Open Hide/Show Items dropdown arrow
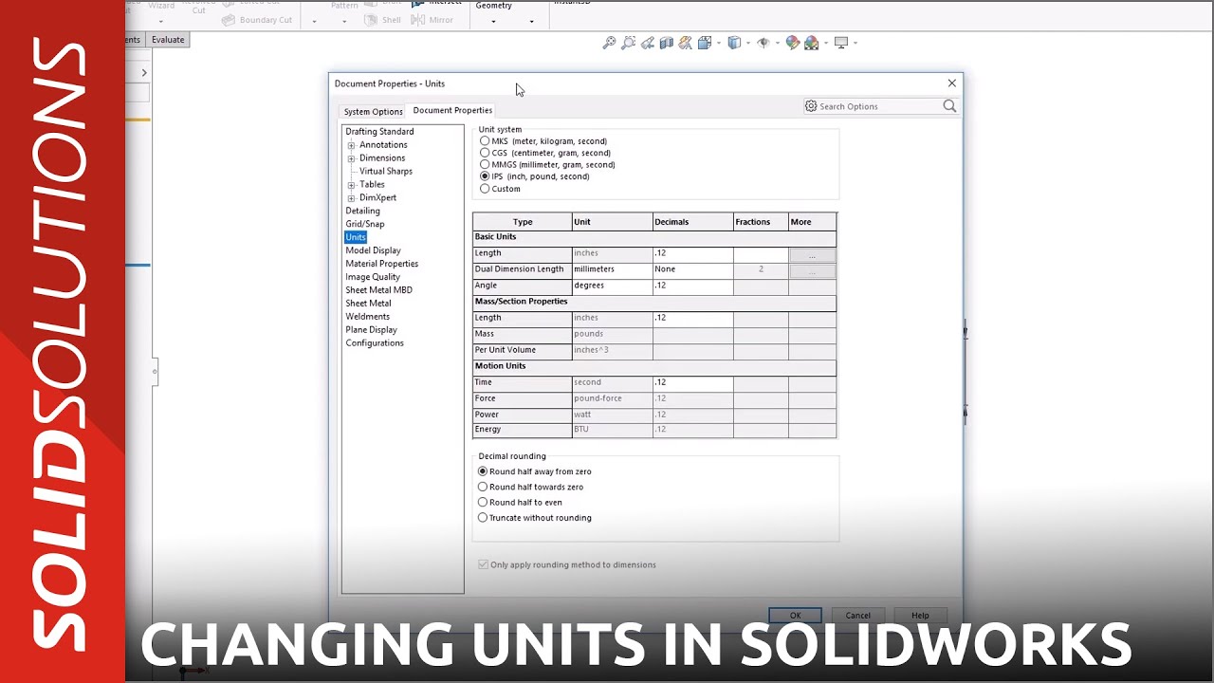 pos(778,43)
